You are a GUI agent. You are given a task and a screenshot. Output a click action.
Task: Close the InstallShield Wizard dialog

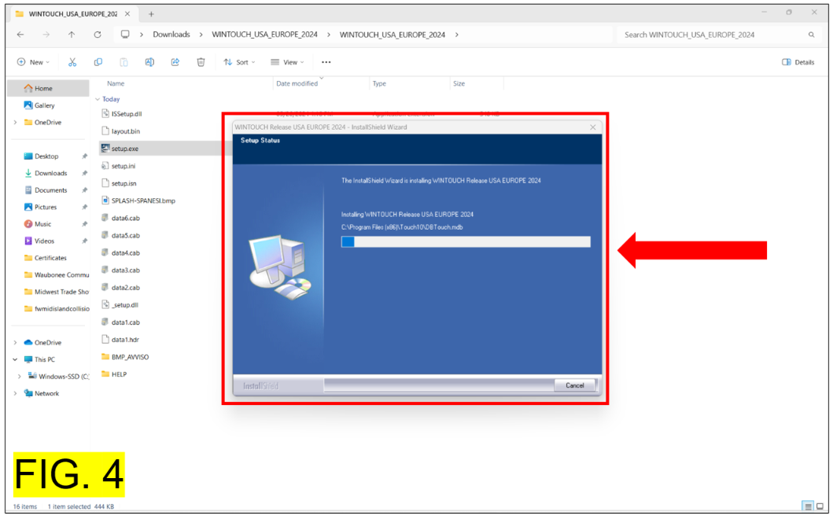pos(593,127)
